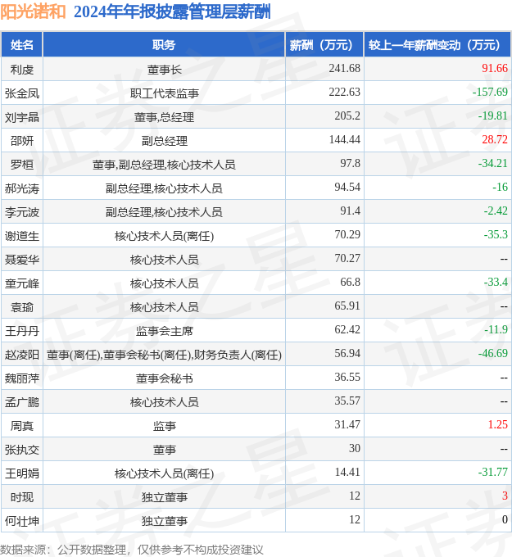Select the name cell 张金凤

[x=21, y=93]
